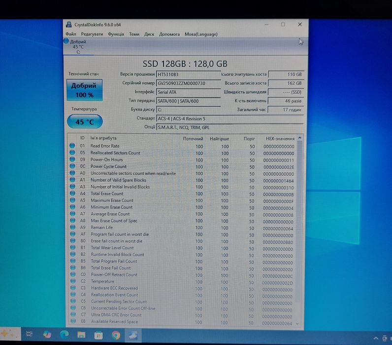Click the attribute list vertical scrollbar thumb
Viewport: 392px width, 345px height.
[299, 221]
